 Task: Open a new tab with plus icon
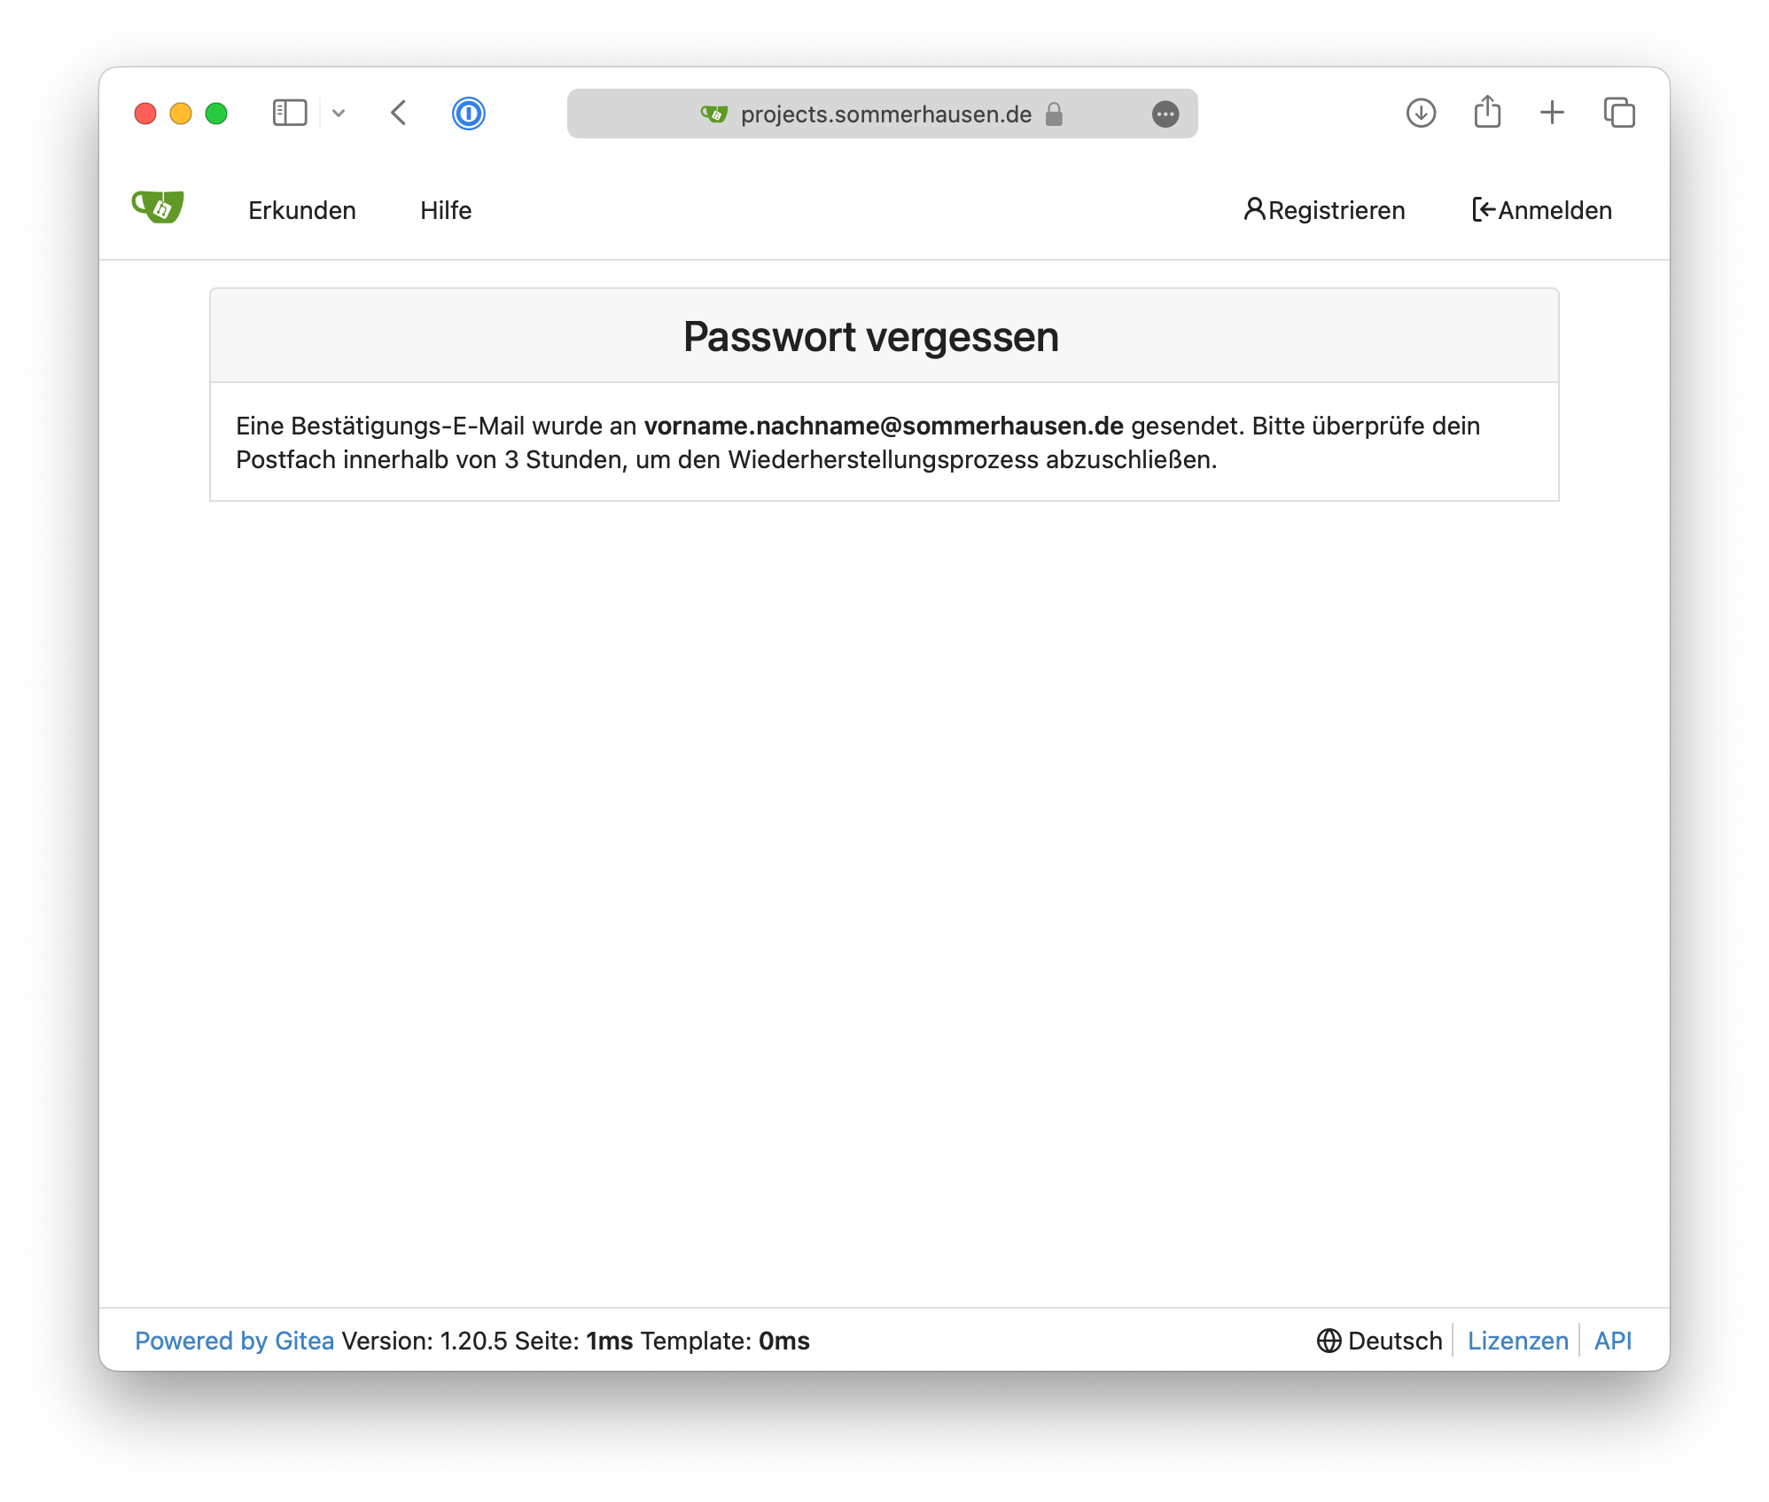click(x=1552, y=113)
